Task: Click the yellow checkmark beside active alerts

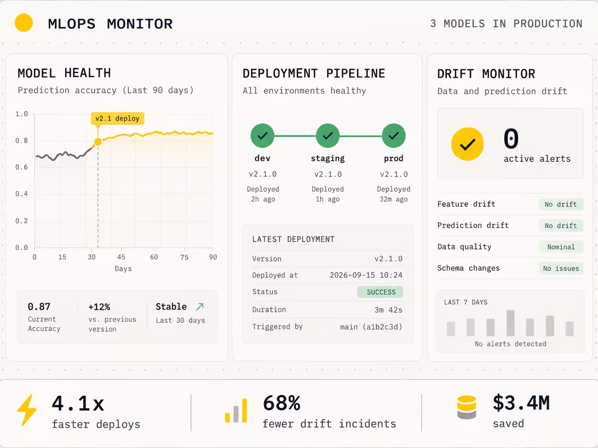Action: point(467,144)
